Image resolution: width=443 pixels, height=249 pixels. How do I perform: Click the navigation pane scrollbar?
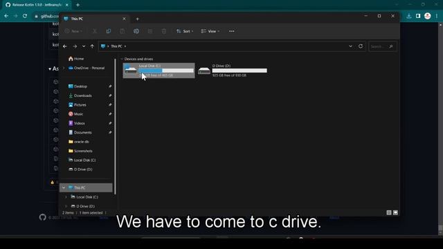(115, 127)
